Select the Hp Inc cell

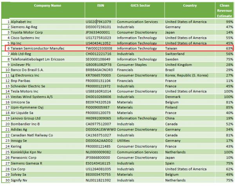pos(47,43)
